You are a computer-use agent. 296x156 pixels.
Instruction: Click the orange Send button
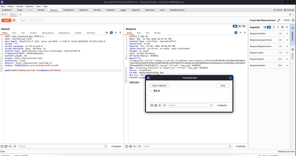click(6, 20)
